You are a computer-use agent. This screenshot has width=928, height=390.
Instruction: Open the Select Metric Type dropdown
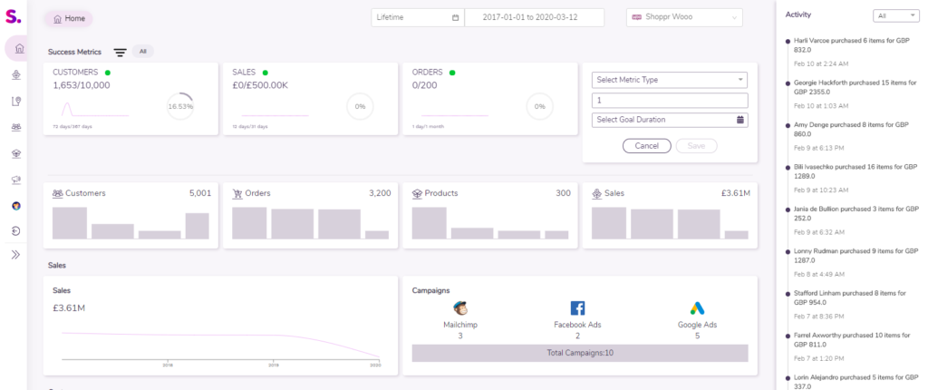tap(669, 80)
